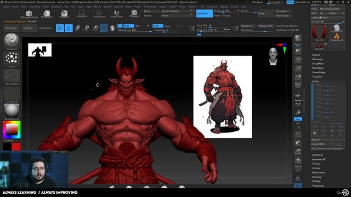
Task: Expand the FiberMesh subpalette
Action: click(318, 155)
